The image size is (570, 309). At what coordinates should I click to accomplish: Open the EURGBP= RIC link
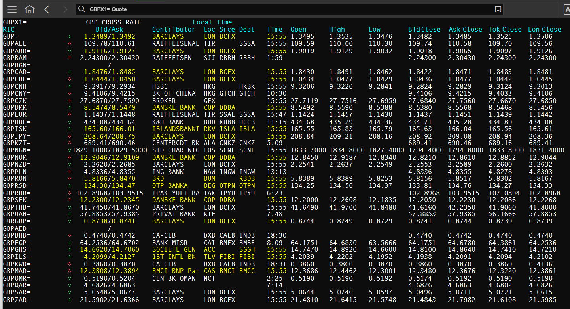click(17, 221)
